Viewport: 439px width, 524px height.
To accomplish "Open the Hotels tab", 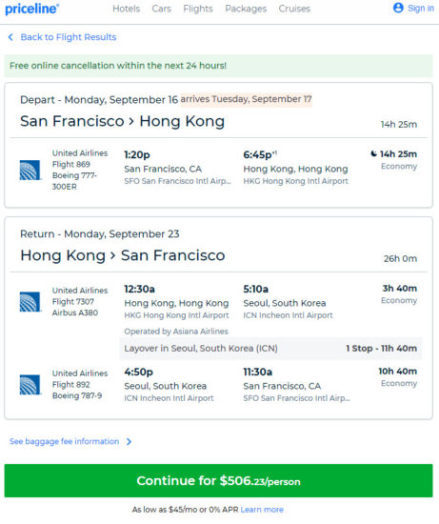I will (127, 9).
